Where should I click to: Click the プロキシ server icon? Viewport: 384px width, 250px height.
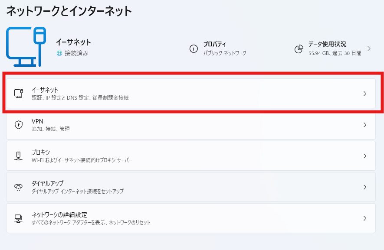tap(18, 156)
